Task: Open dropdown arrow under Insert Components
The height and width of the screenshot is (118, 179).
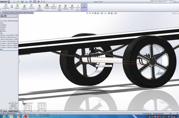Action: pos(6,10)
